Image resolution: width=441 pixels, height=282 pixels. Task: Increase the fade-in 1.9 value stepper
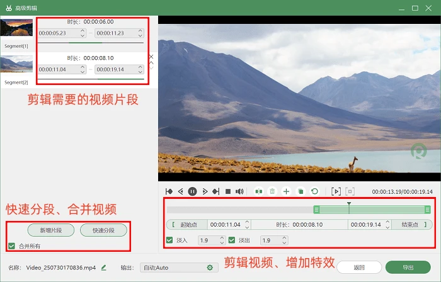tap(222, 238)
